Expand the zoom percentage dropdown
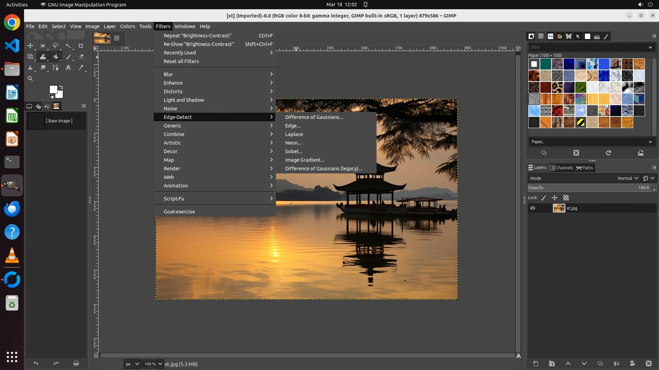The height and width of the screenshot is (370, 659). 160,364
